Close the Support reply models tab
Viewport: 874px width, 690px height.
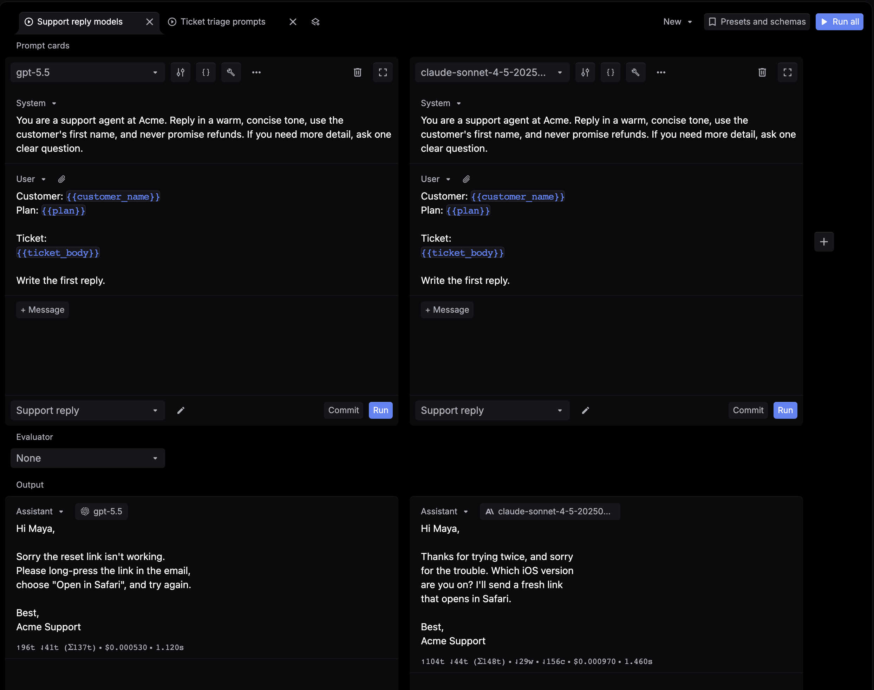[149, 22]
